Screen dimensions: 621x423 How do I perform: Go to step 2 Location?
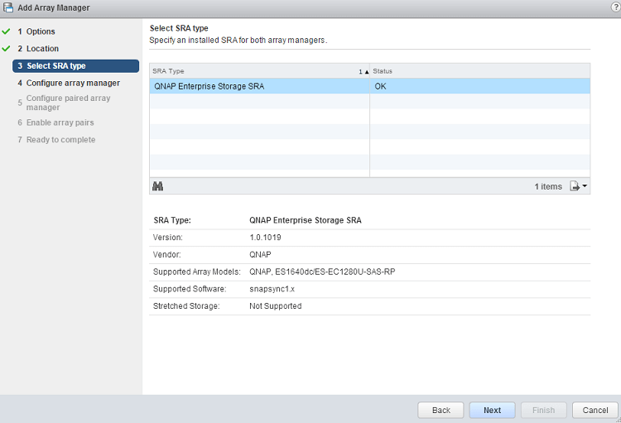[x=42, y=49]
